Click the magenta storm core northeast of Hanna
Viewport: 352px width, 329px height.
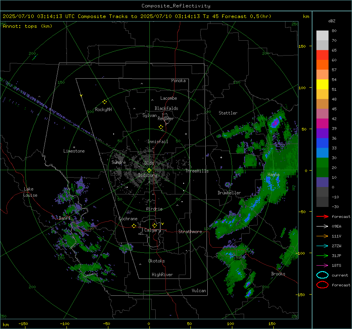coord(275,123)
